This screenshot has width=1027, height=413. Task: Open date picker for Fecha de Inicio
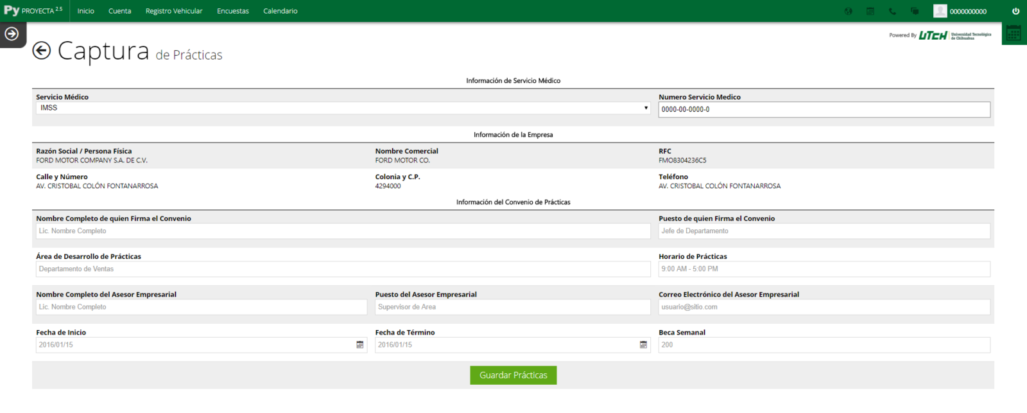(360, 345)
